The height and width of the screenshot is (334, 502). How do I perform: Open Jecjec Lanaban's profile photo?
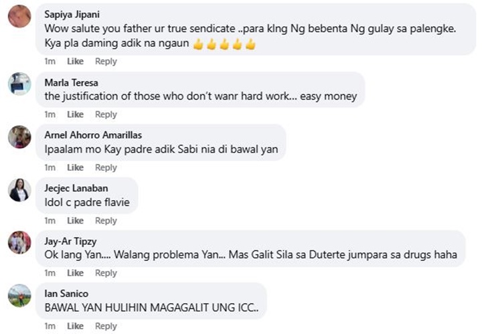click(19, 190)
